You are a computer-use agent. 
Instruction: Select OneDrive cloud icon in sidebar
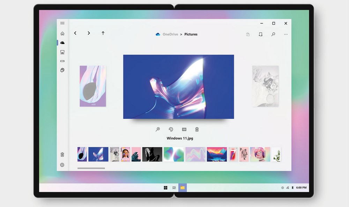click(x=62, y=43)
